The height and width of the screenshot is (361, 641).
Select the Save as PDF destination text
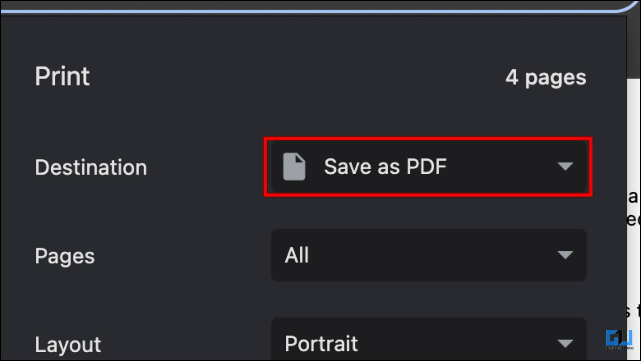coord(385,167)
